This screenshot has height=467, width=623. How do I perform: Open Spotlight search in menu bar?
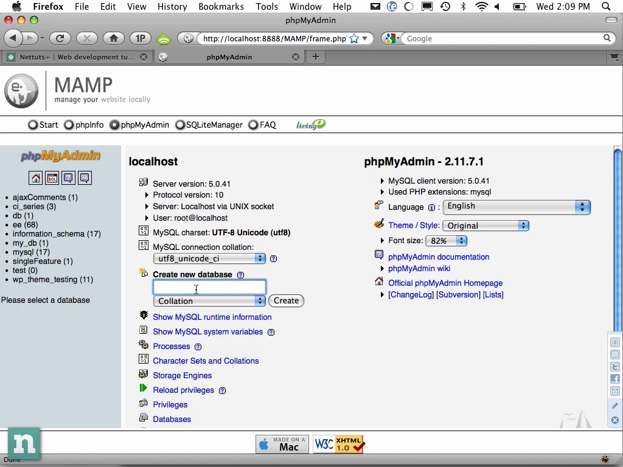(x=605, y=6)
